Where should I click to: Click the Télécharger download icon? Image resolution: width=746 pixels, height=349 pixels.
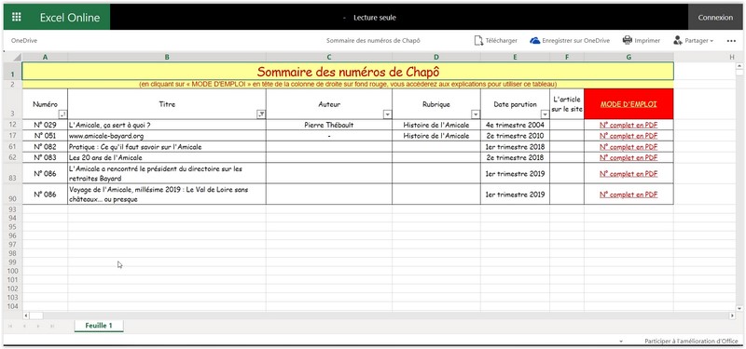[478, 41]
